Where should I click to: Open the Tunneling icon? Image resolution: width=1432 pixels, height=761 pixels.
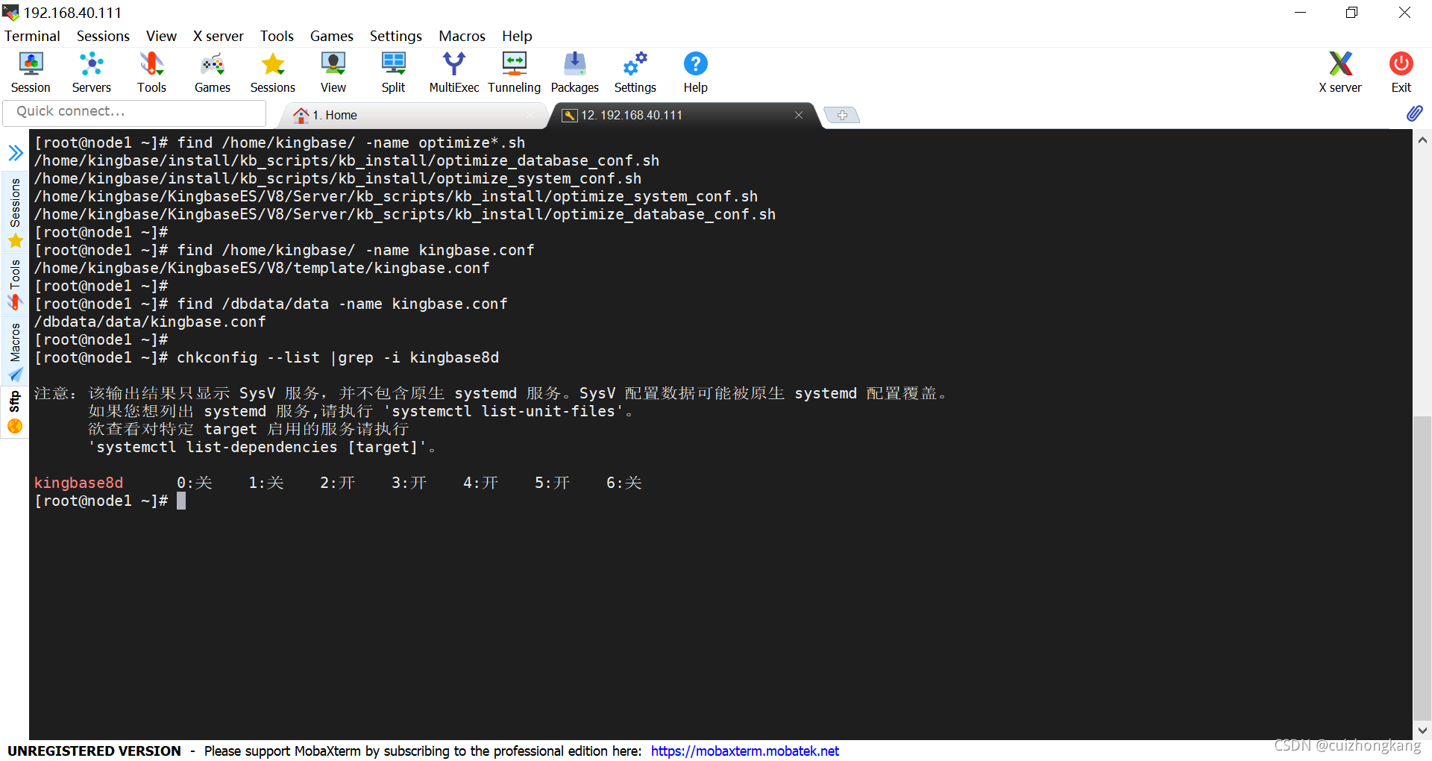click(x=514, y=72)
